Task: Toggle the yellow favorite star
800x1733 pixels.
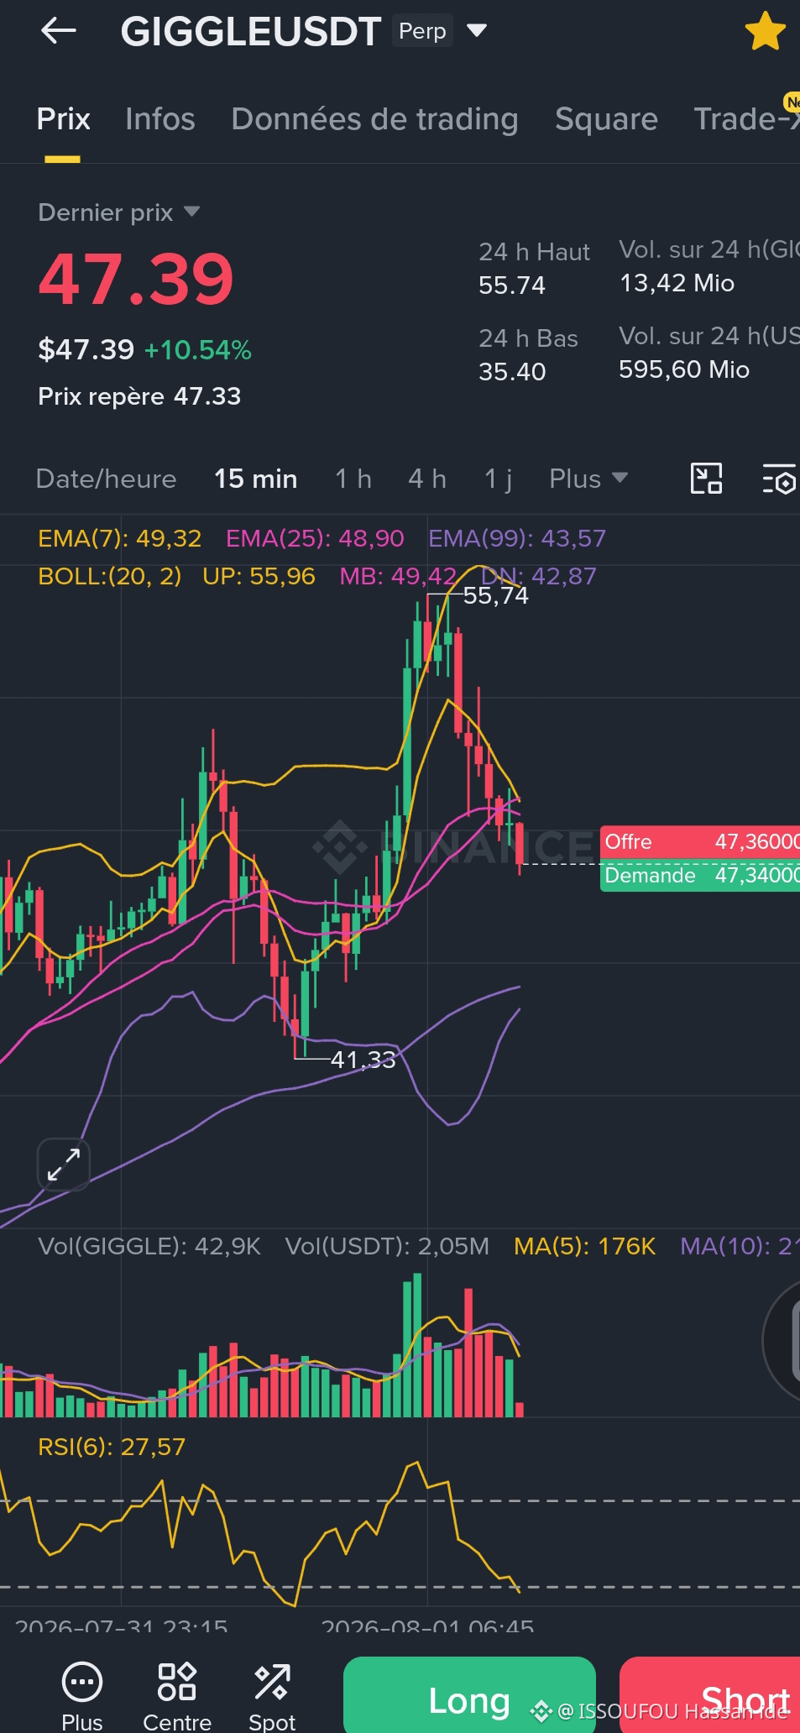Action: (x=765, y=31)
